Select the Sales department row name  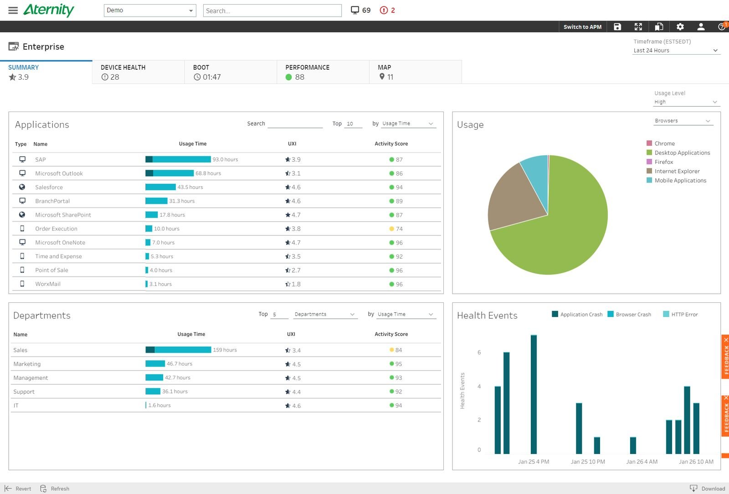tap(20, 350)
